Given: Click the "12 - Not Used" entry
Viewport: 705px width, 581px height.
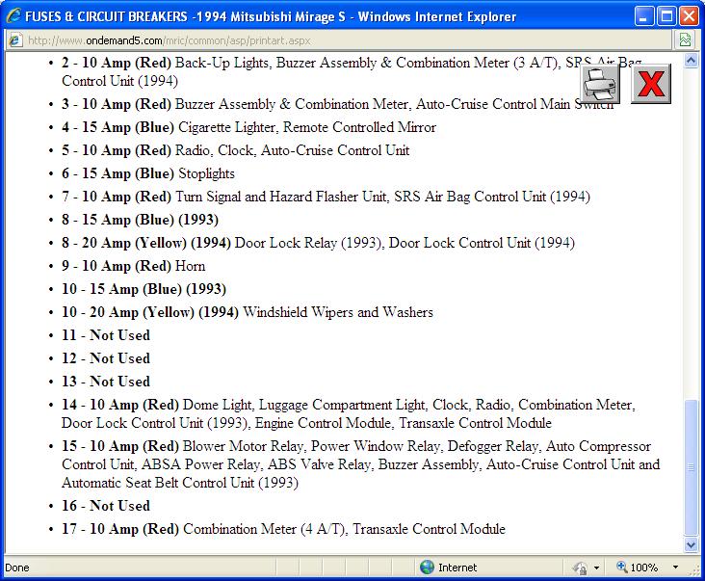Looking at the screenshot, I should click(106, 358).
